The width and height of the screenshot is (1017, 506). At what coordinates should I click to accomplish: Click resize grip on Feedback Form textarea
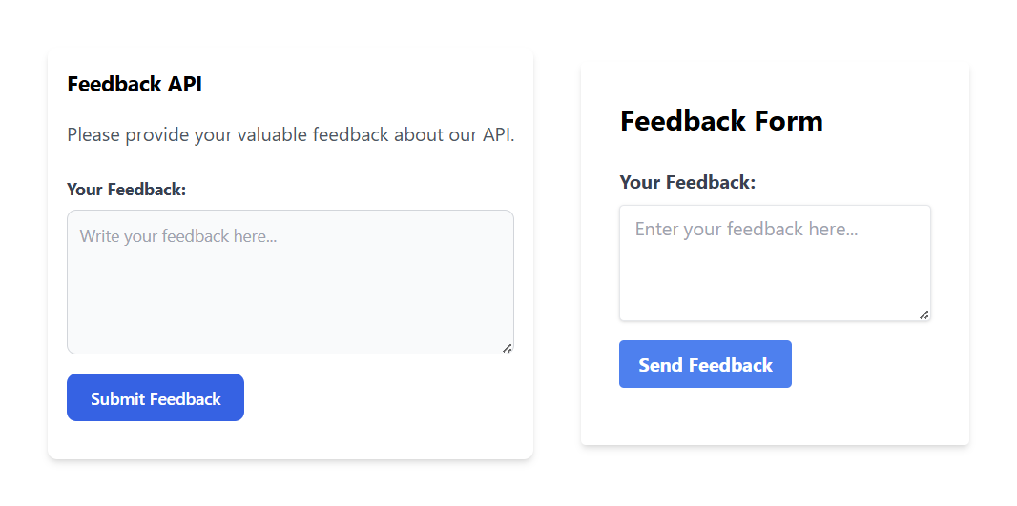924,314
